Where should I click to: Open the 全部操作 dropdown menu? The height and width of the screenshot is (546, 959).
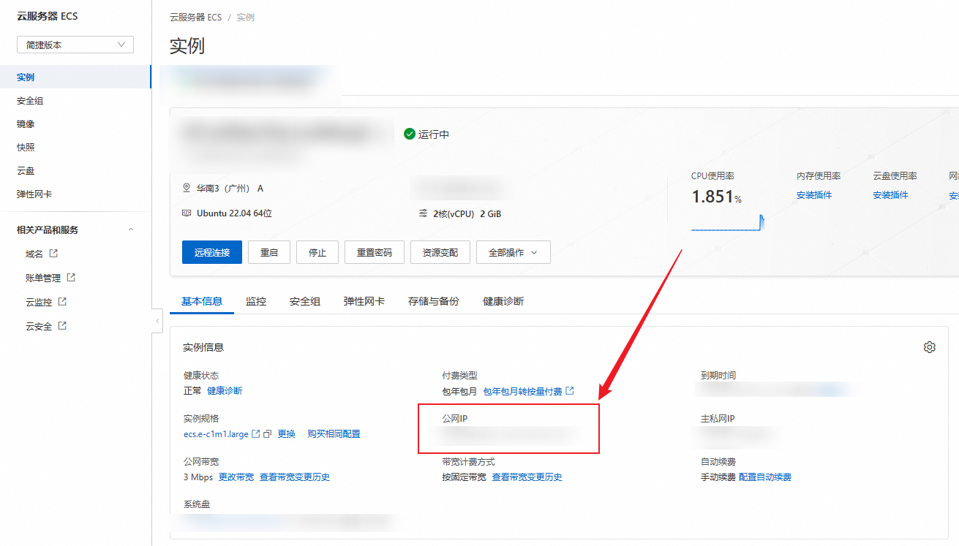(x=514, y=252)
